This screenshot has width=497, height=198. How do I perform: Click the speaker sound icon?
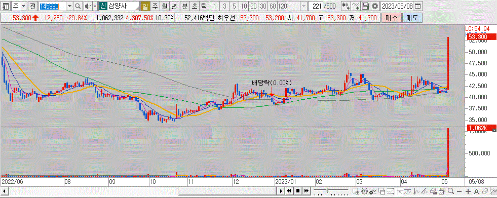[x=88, y=6]
